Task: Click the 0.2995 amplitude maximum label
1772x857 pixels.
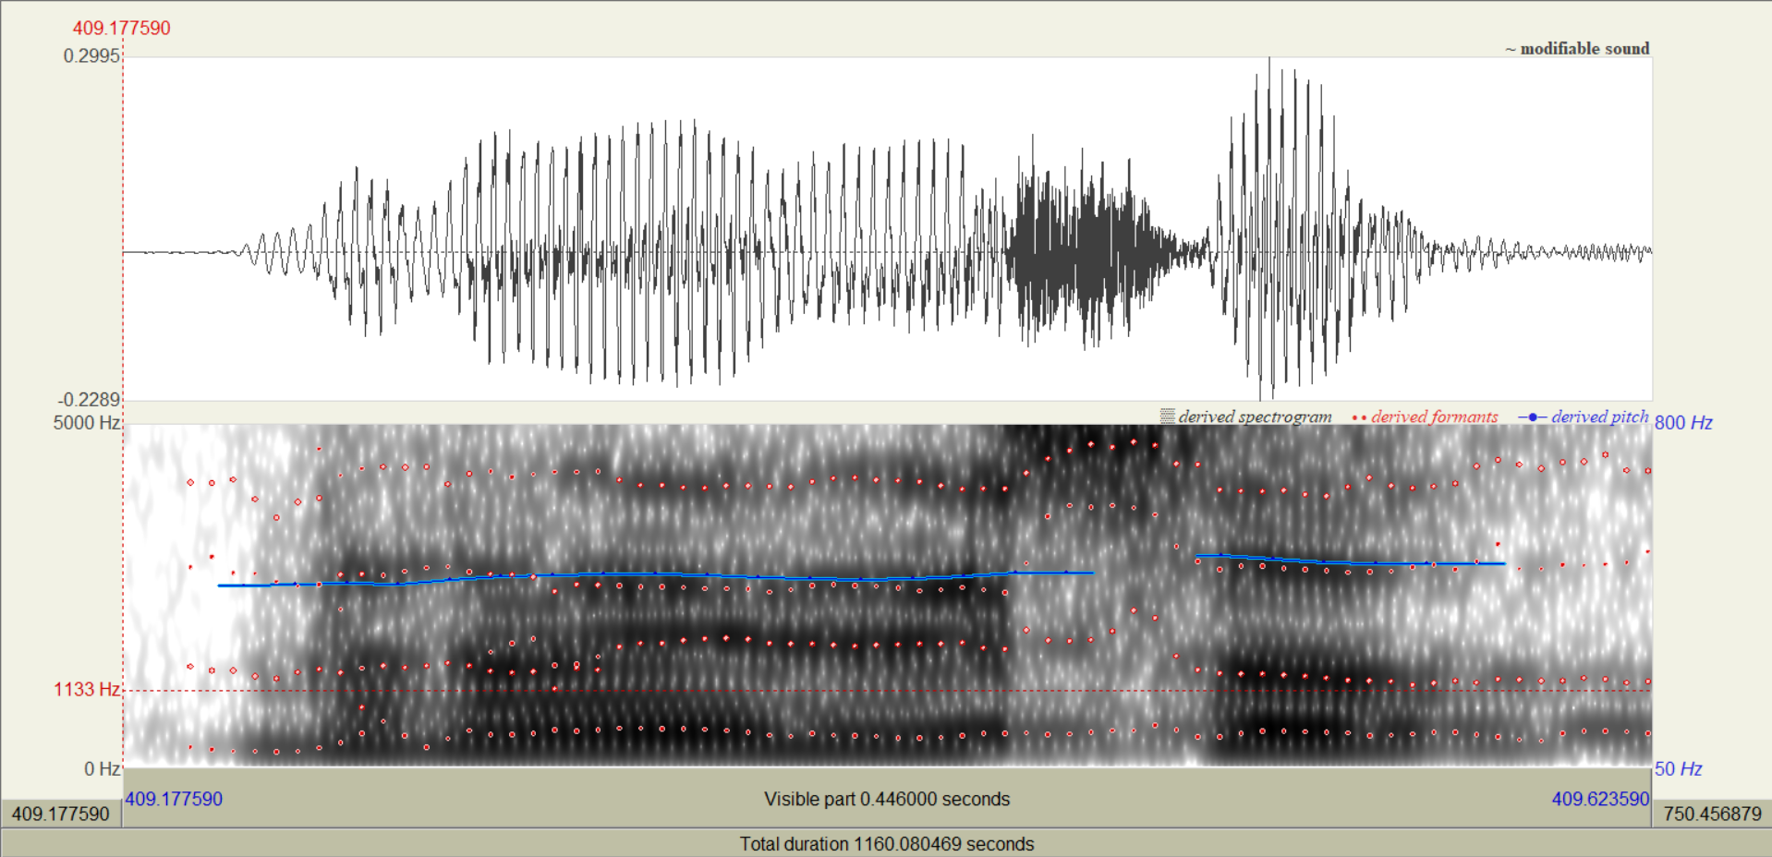Action: tap(91, 55)
